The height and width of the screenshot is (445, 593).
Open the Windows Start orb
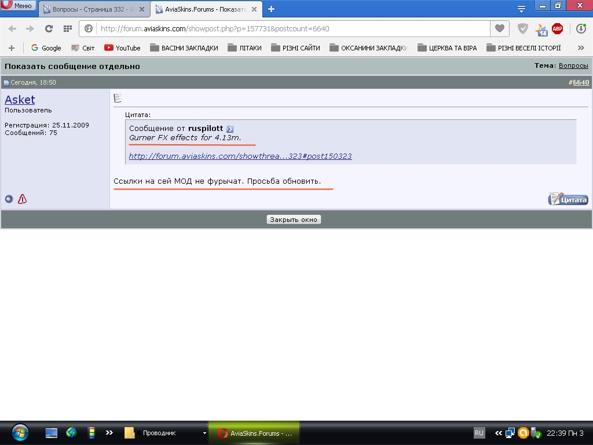pyautogui.click(x=20, y=433)
